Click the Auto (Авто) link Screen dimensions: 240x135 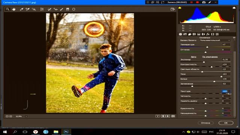(x=193, y=57)
